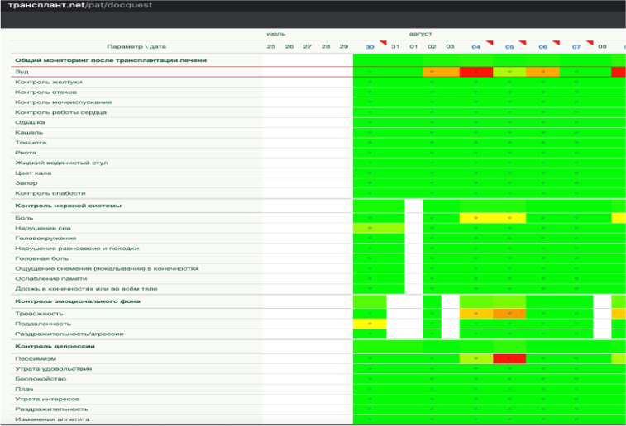Click the red flag marker beside date 05
The width and height of the screenshot is (626, 426).
pos(523,43)
